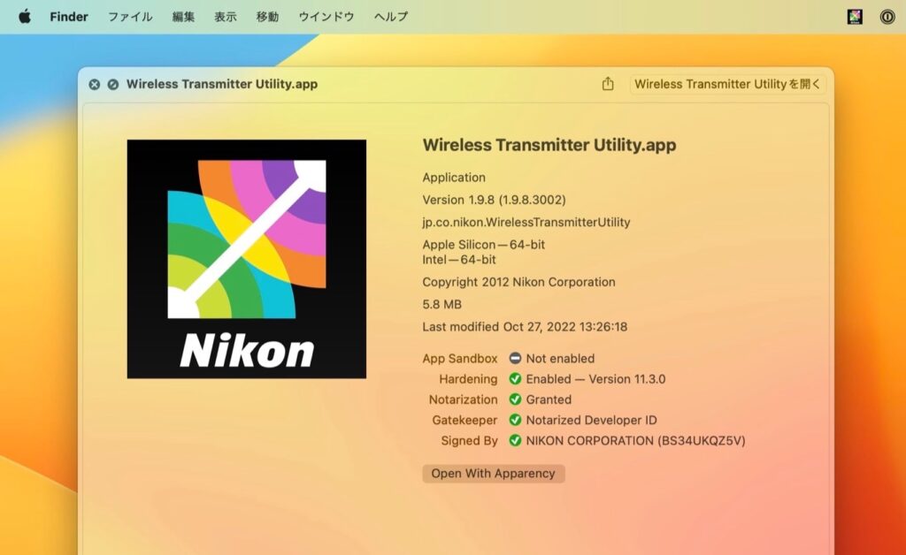The height and width of the screenshot is (555, 906).
Task: Click the Last modified Oct 27, 2022 line
Action: 525,326
